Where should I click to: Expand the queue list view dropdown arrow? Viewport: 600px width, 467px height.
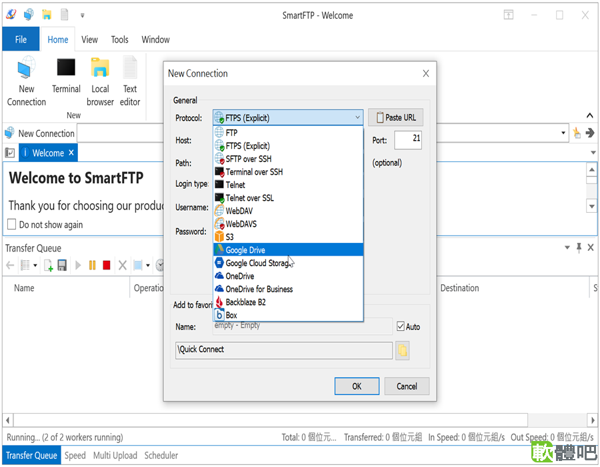pos(35,265)
